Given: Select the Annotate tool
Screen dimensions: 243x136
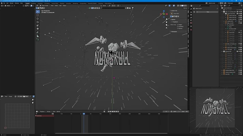Looking at the screenshot, I should coord(38,33).
